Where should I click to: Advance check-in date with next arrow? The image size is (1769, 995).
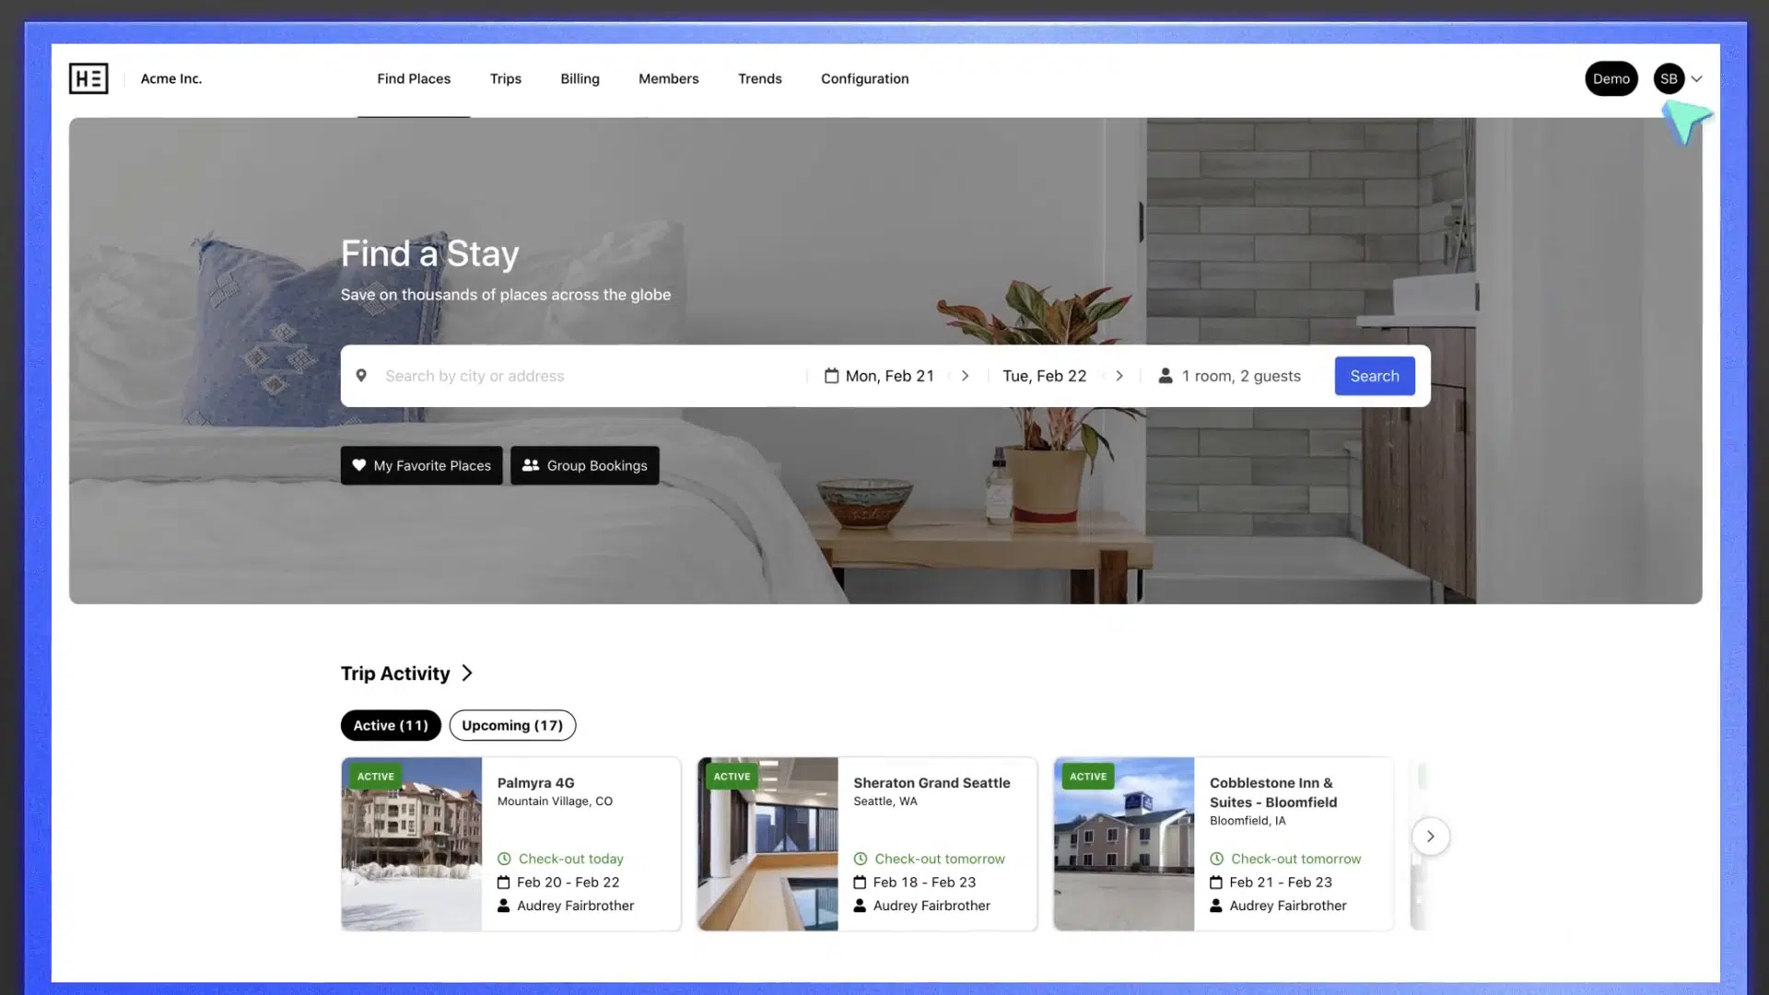click(965, 376)
